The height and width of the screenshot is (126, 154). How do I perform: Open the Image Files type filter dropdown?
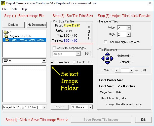44,107
